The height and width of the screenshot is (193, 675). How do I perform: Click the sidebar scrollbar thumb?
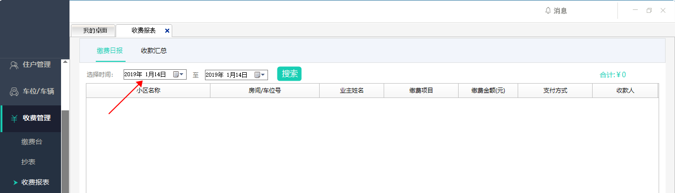coord(65,151)
